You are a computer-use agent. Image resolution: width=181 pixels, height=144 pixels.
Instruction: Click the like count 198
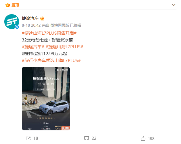(x=151, y=139)
